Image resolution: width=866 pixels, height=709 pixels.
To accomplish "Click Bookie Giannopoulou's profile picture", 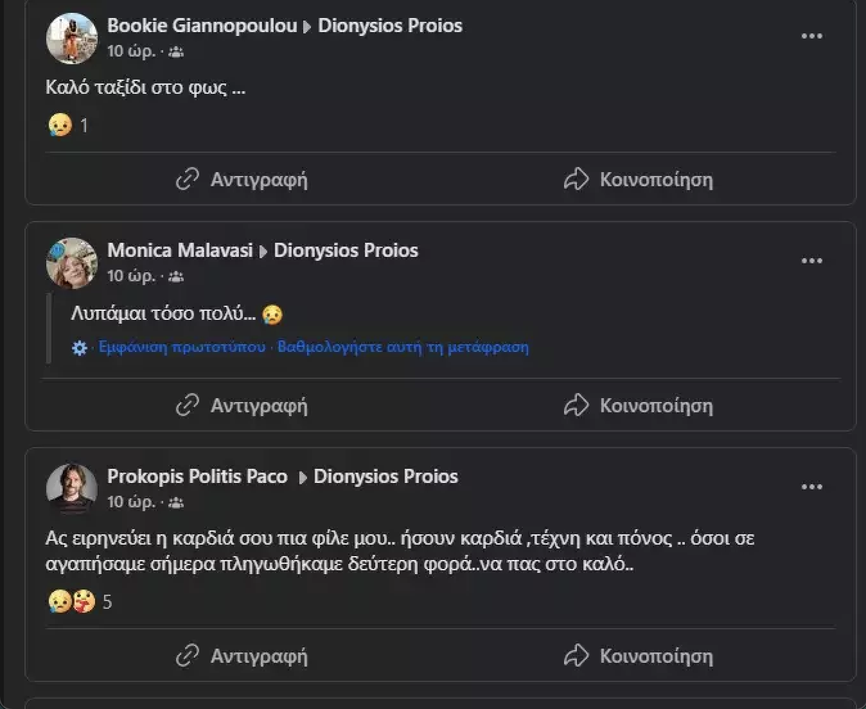I will click(x=72, y=39).
